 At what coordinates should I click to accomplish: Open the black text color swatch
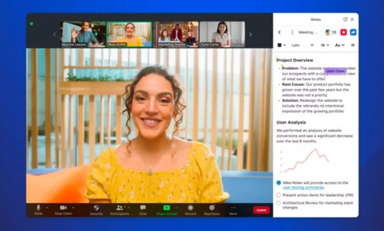[x=280, y=45]
